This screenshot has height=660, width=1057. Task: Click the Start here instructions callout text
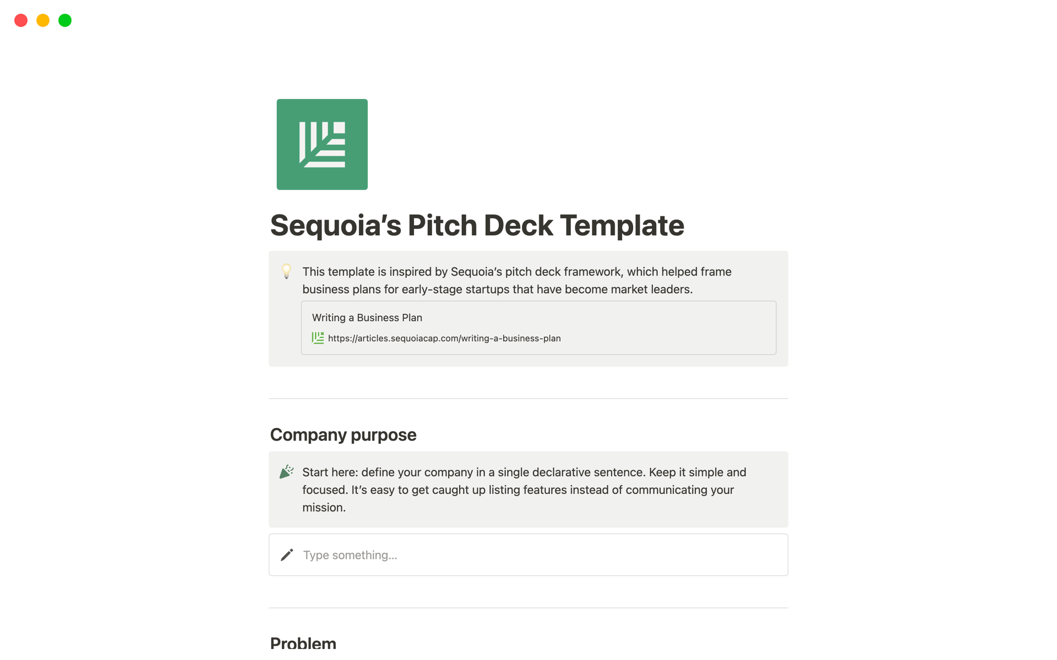coord(524,472)
